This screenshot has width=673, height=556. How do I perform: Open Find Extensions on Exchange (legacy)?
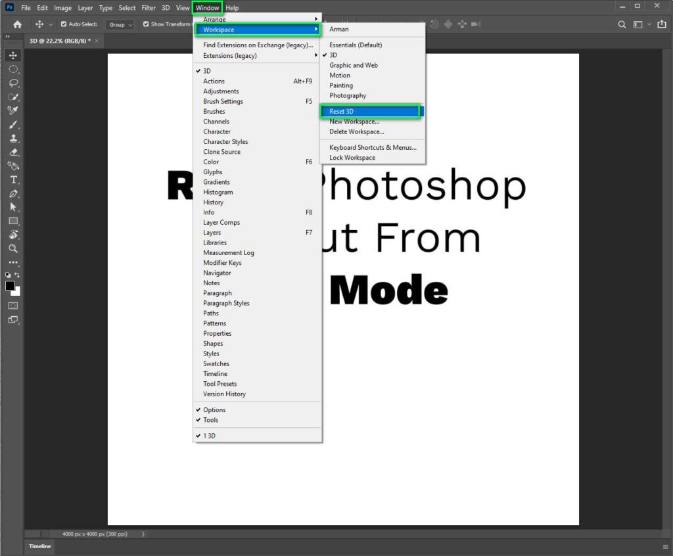pyautogui.click(x=257, y=45)
